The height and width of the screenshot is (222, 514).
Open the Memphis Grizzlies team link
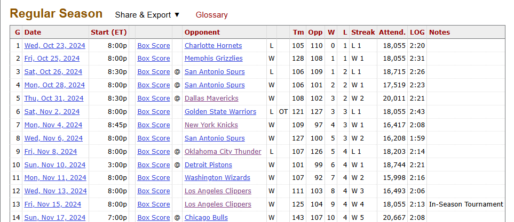(213, 59)
